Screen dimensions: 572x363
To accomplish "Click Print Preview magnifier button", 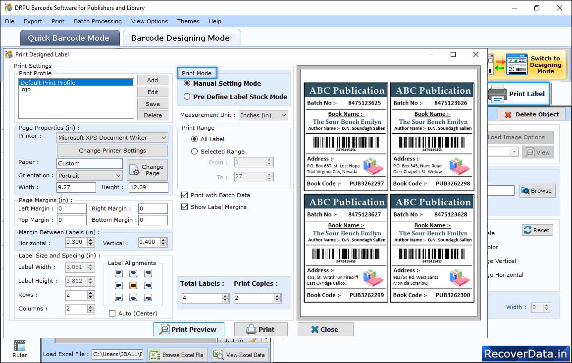I will tap(189, 329).
